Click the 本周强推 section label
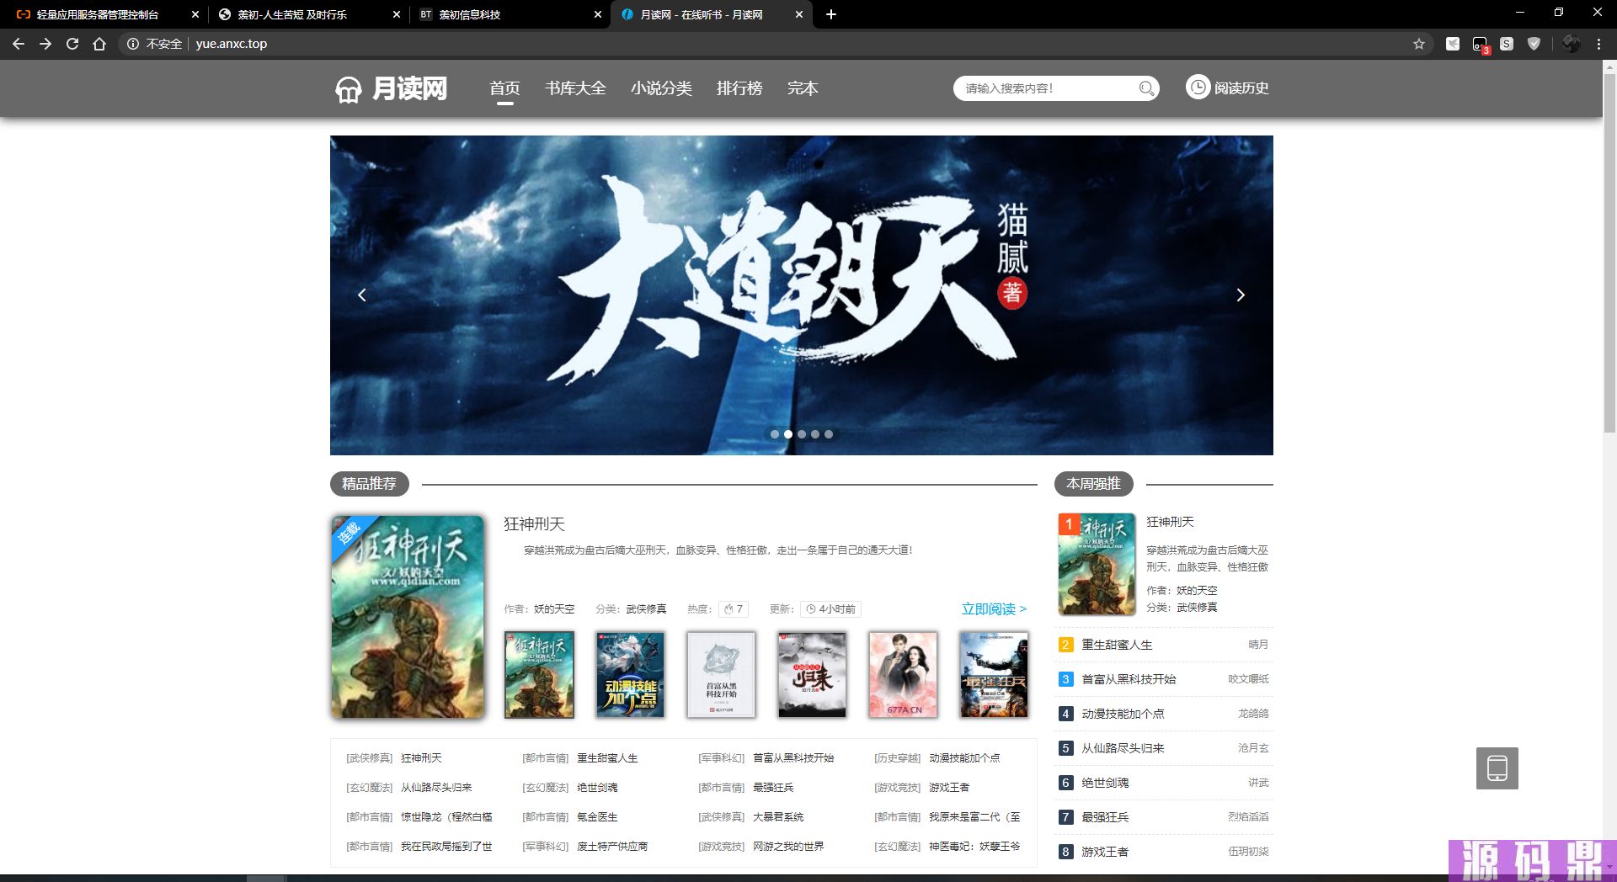This screenshot has height=882, width=1617. pyautogui.click(x=1093, y=484)
